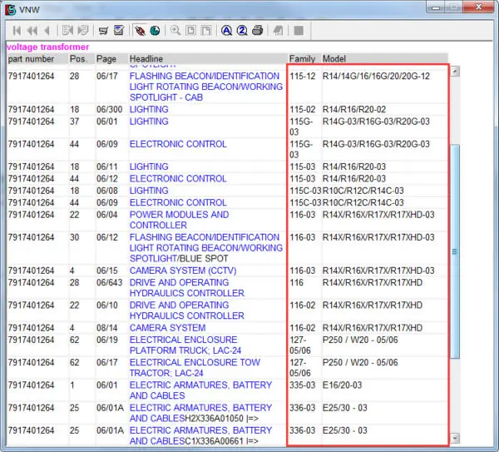Select model cell 'R14/R16/R20-02'
The width and height of the screenshot is (499, 452).
pyautogui.click(x=354, y=109)
